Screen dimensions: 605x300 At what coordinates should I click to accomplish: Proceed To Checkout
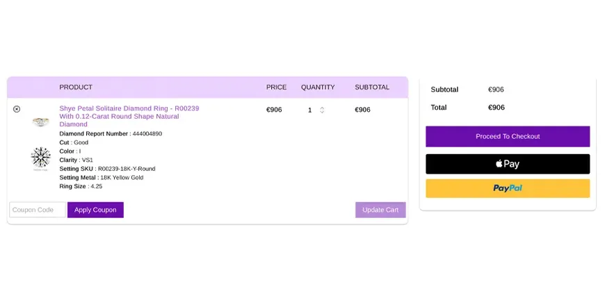[x=508, y=136]
